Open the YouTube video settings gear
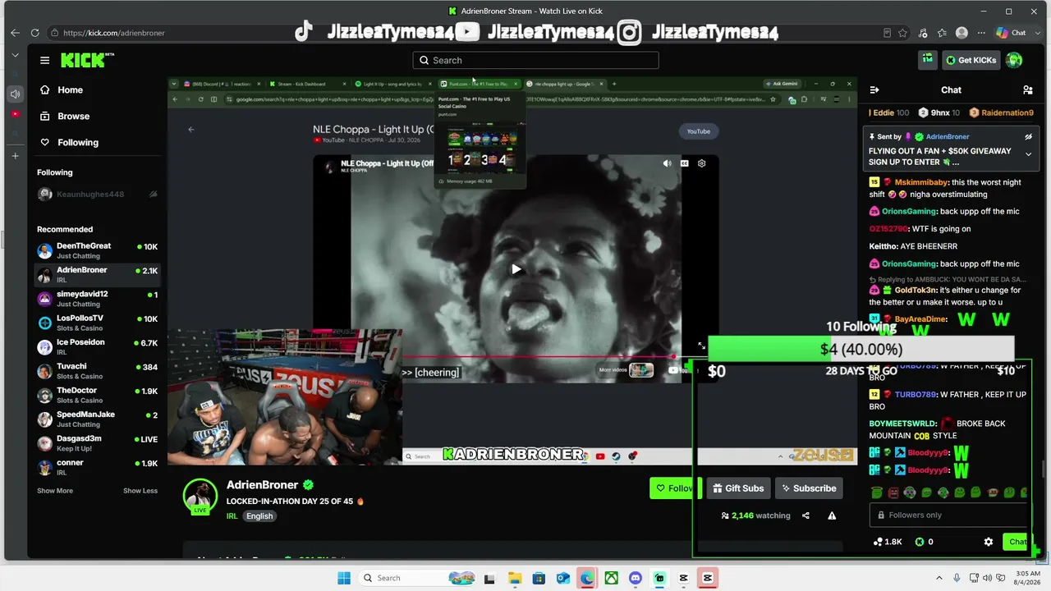1051x591 pixels. (702, 163)
